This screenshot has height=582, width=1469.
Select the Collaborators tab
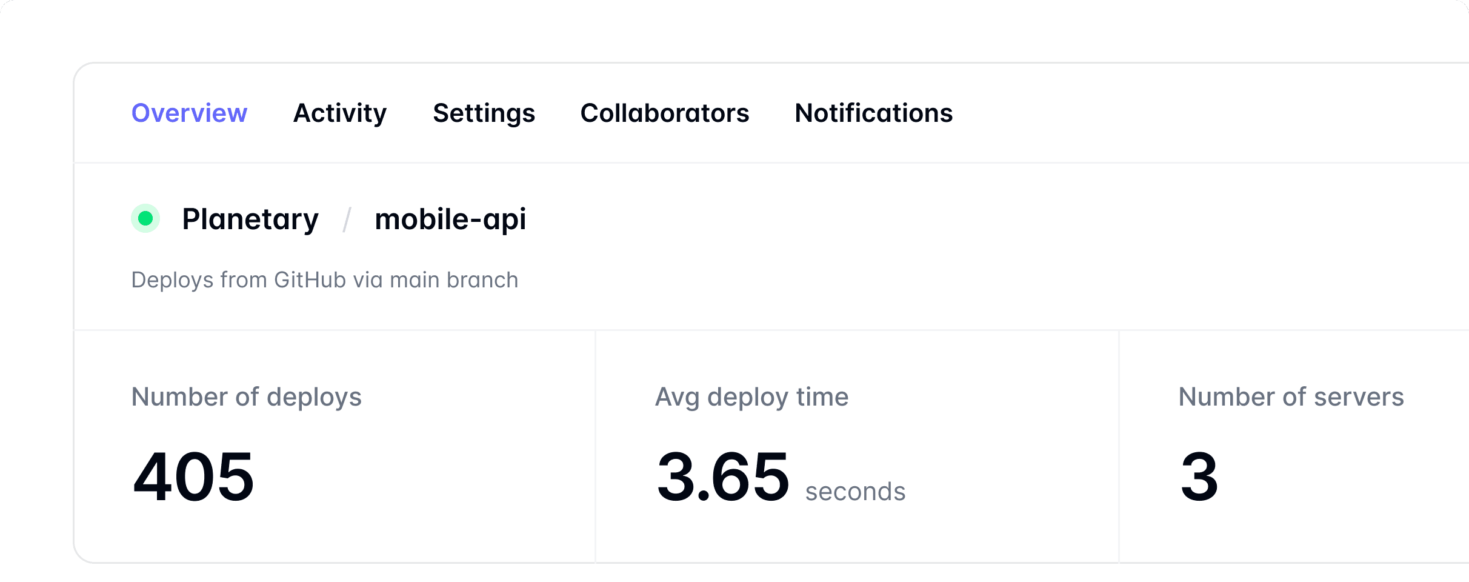tap(665, 113)
